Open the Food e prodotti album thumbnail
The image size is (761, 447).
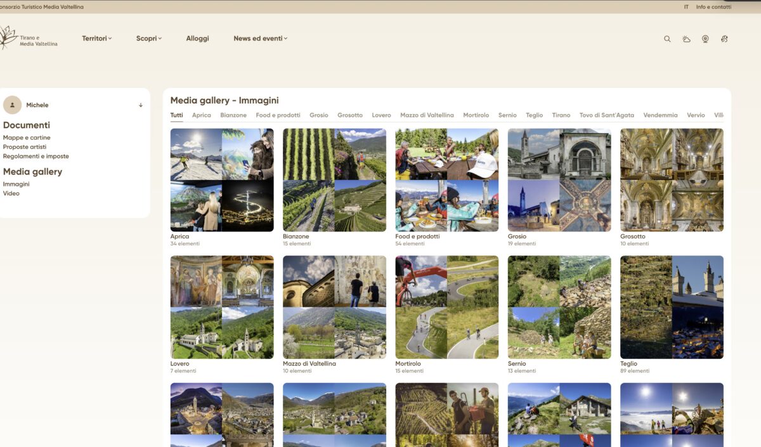[x=447, y=180]
